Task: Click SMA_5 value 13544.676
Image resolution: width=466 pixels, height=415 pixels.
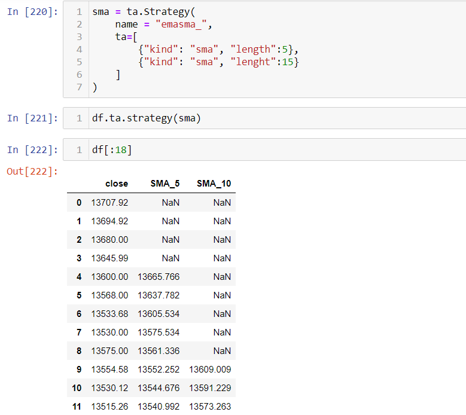Action: 159,388
